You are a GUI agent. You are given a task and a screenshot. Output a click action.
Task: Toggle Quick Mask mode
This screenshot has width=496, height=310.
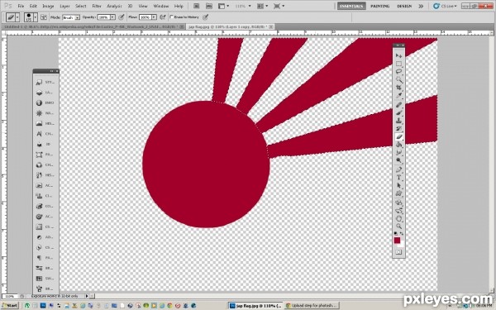[x=398, y=252]
